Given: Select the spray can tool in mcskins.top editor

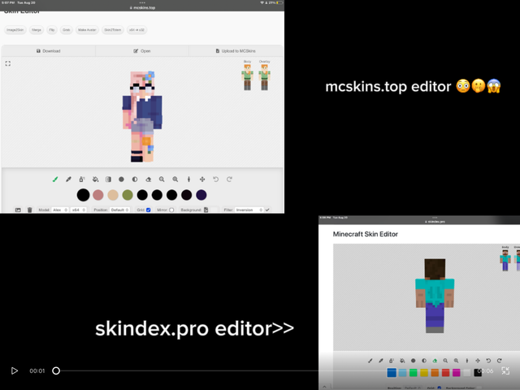Looking at the screenshot, I should point(82,180).
